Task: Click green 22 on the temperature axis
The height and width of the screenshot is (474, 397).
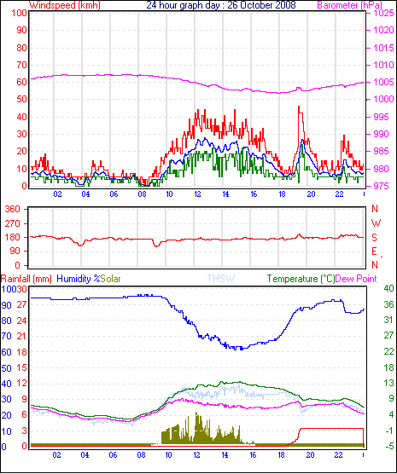Action: pyautogui.click(x=388, y=351)
